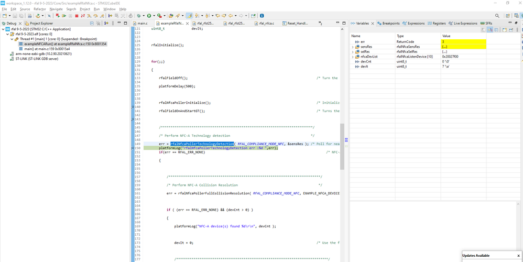Open the Window menu
This screenshot has width=523, height=262.
point(110,9)
